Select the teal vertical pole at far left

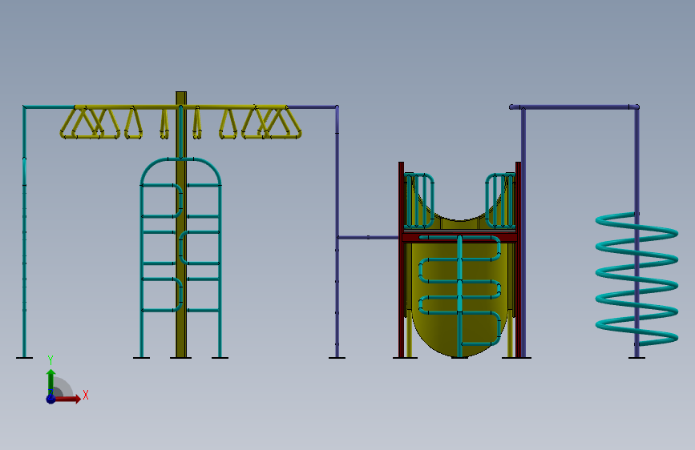pyautogui.click(x=24, y=231)
